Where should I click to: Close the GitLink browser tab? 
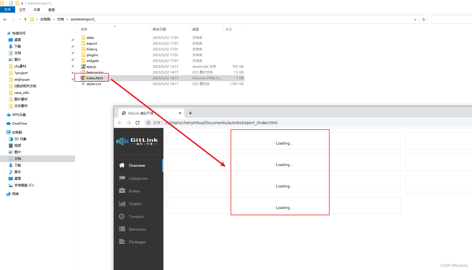coord(180,113)
